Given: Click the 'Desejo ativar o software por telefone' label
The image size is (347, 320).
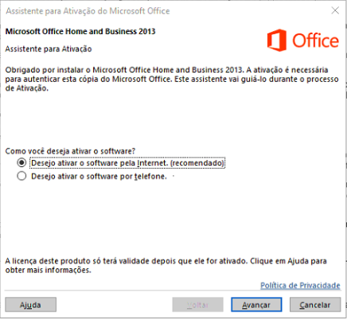Looking at the screenshot, I should click(x=99, y=176).
